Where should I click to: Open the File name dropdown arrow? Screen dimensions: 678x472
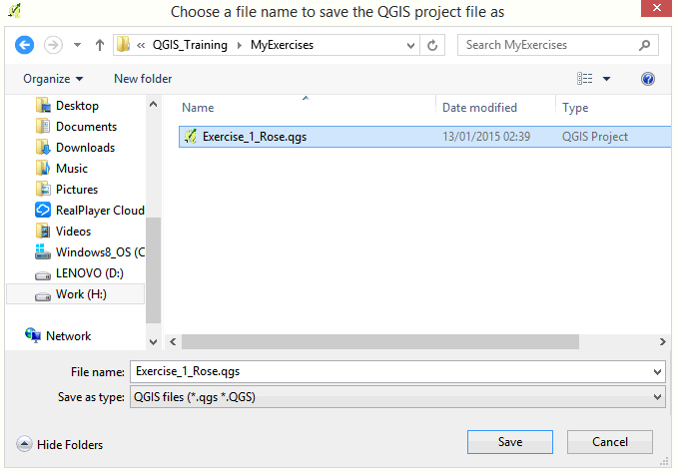click(x=657, y=372)
